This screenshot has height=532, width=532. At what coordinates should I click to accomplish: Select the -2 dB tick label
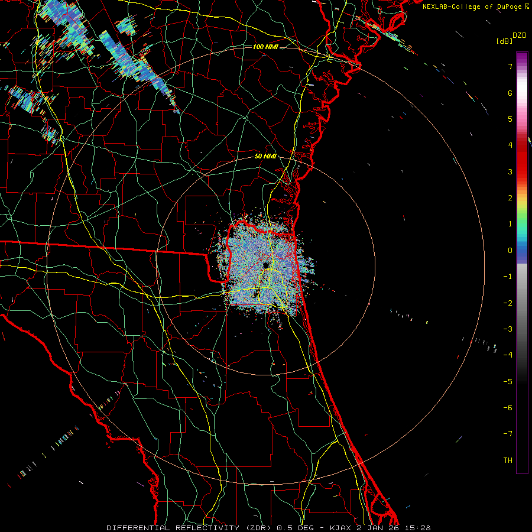[x=508, y=303]
